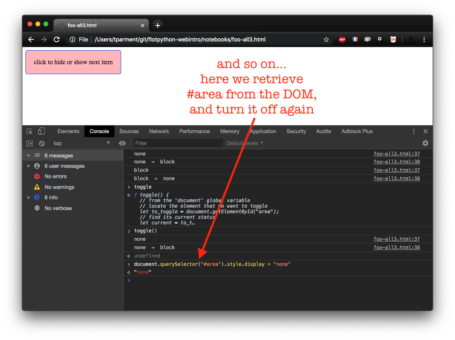The height and width of the screenshot is (340, 455).
Task: Open the DevTools three-dot customize menu
Action: [x=414, y=131]
